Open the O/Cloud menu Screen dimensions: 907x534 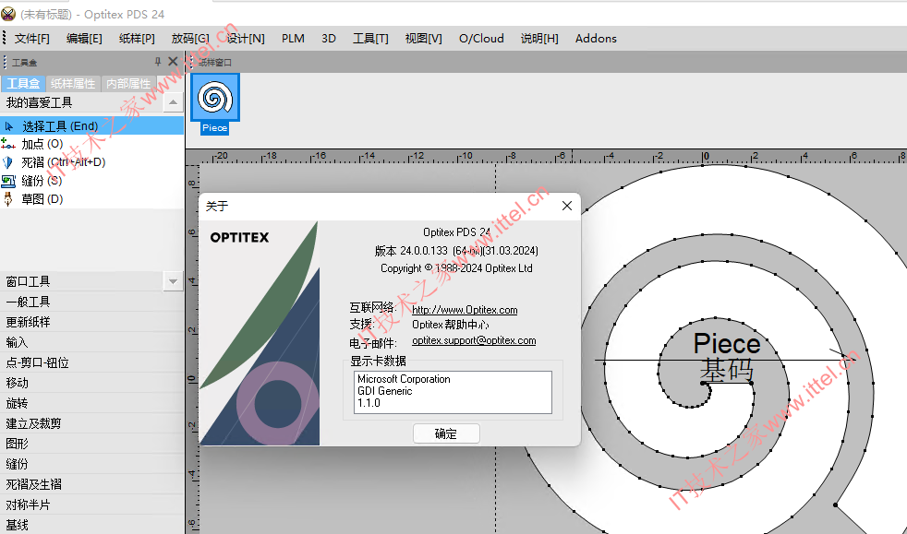(x=481, y=39)
